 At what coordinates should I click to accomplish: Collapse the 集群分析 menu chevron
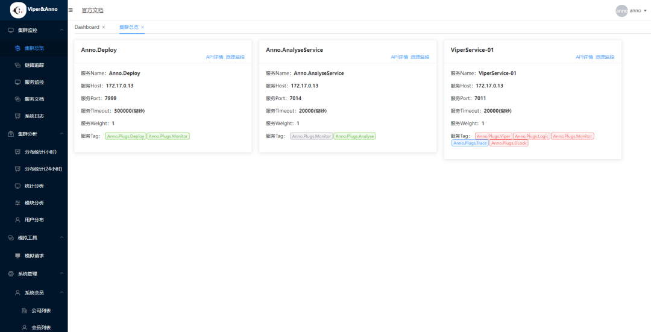(61, 134)
